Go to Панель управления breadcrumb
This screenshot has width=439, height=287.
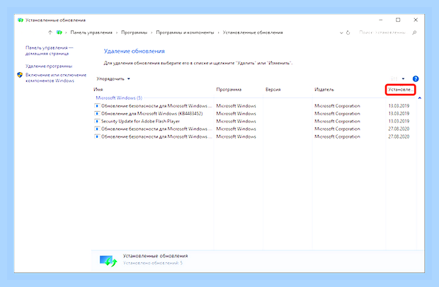coord(91,33)
